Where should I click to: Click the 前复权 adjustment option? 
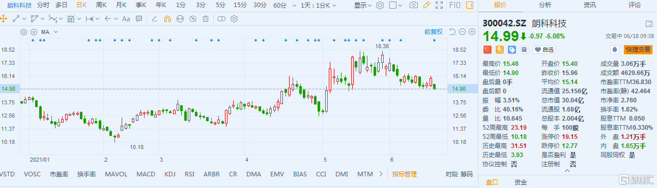[x=434, y=31]
